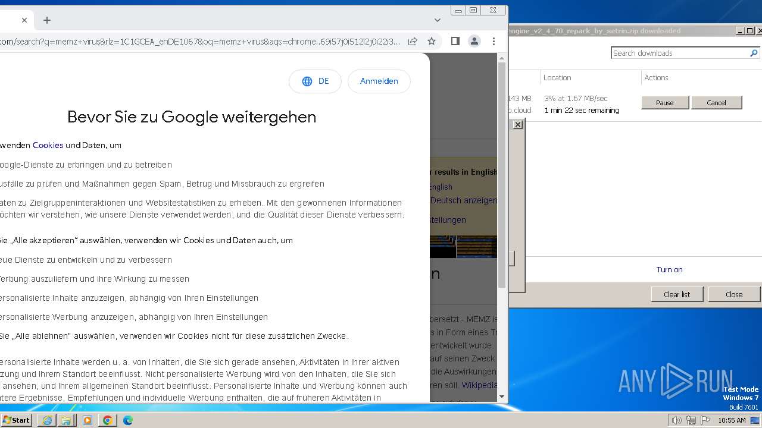762x428 pixels.
Task: Click the Chrome address bar URL
Action: coord(200,42)
